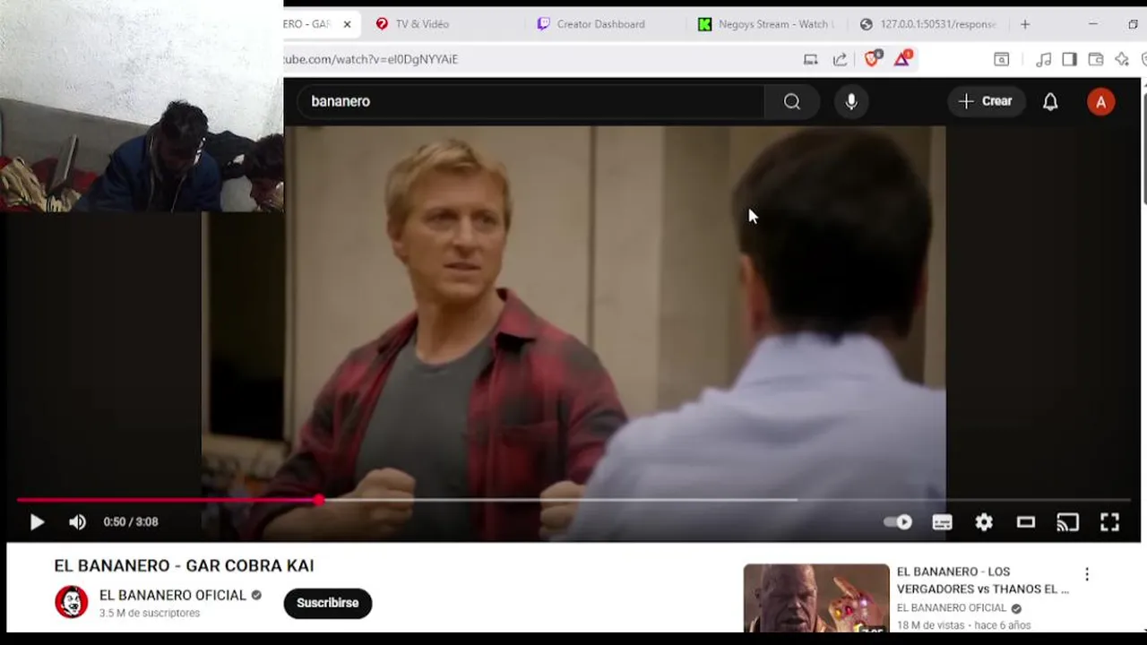Viewport: 1147px width, 645px height.
Task: Open the browser tab search icon
Action: (1002, 59)
